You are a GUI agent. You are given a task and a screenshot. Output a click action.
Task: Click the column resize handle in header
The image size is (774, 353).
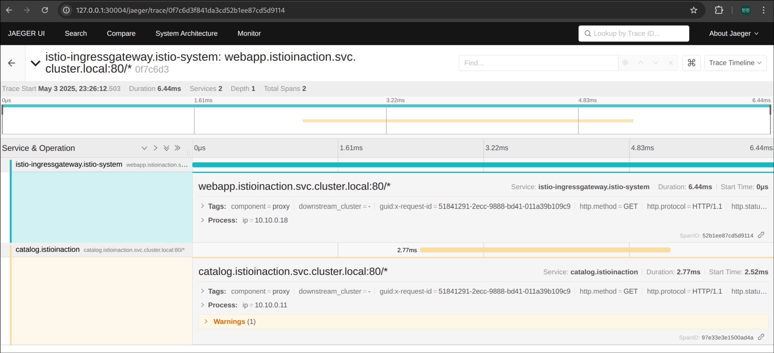(188, 153)
